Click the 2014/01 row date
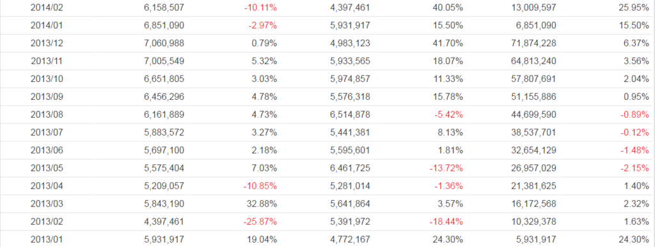Viewport: 655px width, 247px height. click(45, 26)
